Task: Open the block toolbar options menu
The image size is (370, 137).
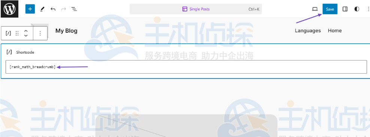Action: (40, 33)
